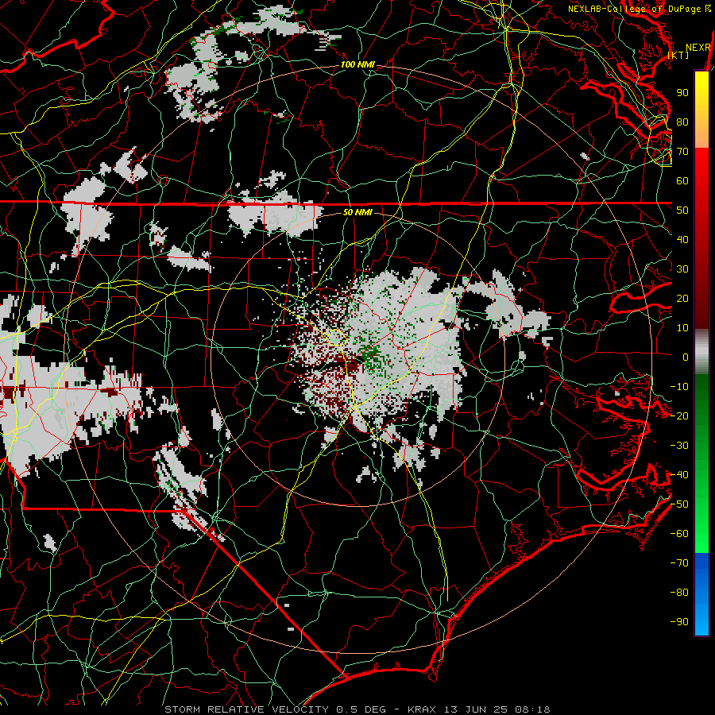The image size is (715, 715).
Task: Click the NEXR label above the color scale
Action: coord(698,48)
